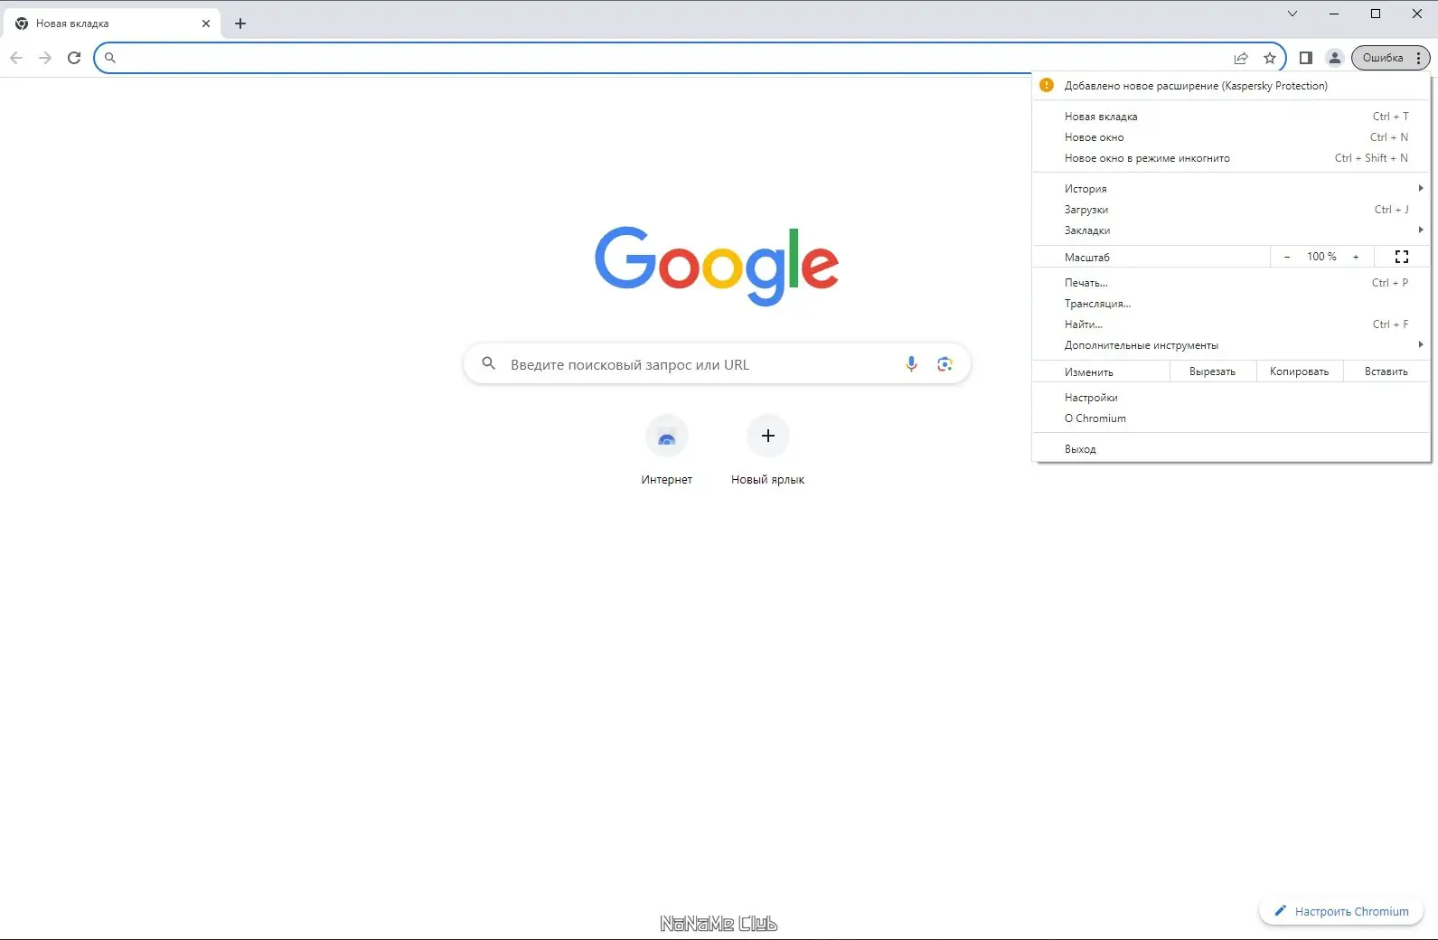Expand the Закладки submenu
This screenshot has height=940, width=1438.
(1231, 230)
